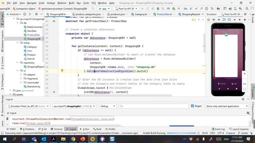Viewport: 255px width, 143px height.
Task: Click Git Push arrow icon
Action: tap(201, 9)
